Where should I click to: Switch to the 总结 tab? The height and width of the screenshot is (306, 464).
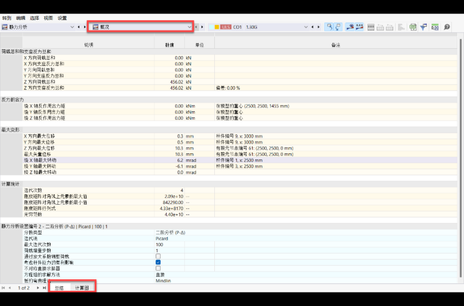(59, 288)
